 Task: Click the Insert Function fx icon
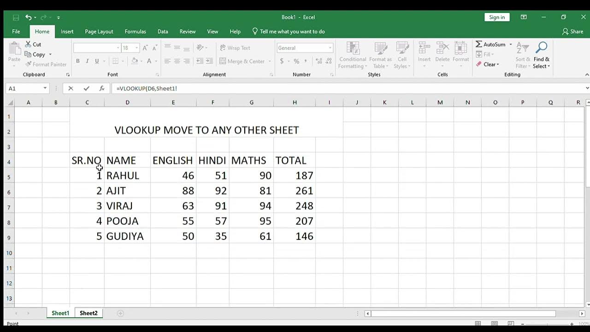tap(102, 89)
